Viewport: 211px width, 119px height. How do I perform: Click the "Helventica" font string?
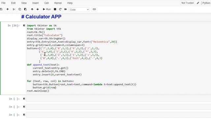(101, 42)
